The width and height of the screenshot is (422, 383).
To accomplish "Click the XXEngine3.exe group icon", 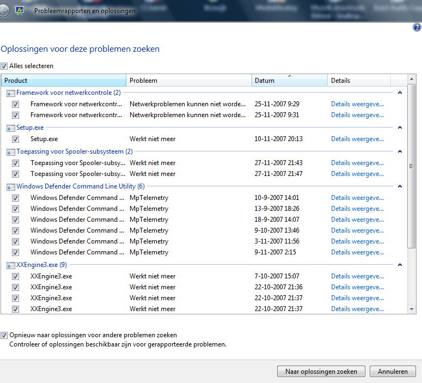I will [x=11, y=265].
